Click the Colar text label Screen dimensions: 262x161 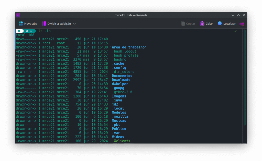[209, 23]
